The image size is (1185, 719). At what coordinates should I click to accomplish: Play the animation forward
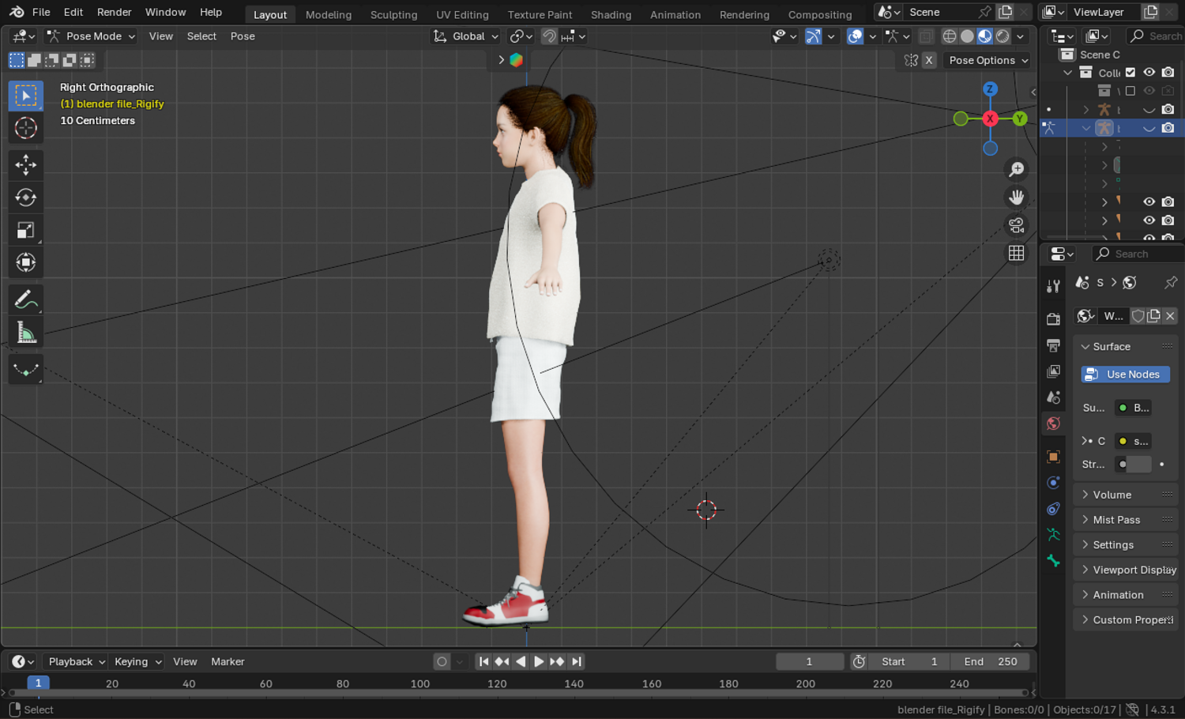pos(539,661)
